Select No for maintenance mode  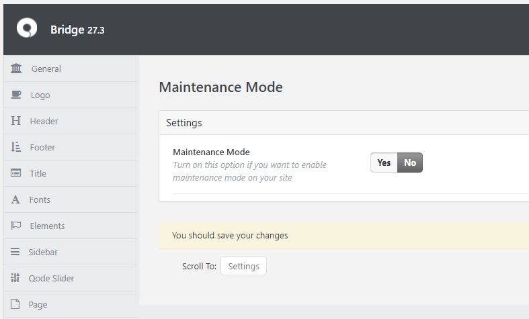point(410,163)
